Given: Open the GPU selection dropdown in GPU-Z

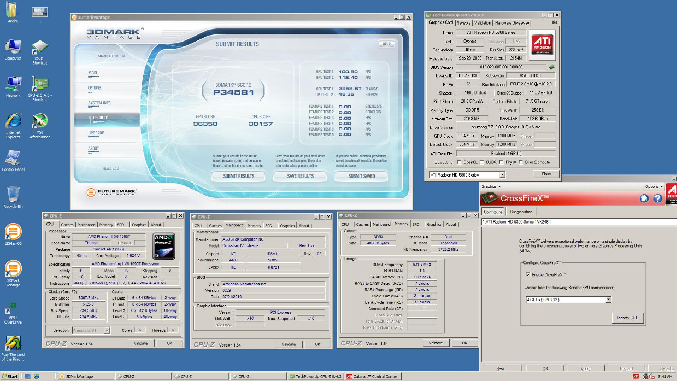Looking at the screenshot, I should coord(502,174).
